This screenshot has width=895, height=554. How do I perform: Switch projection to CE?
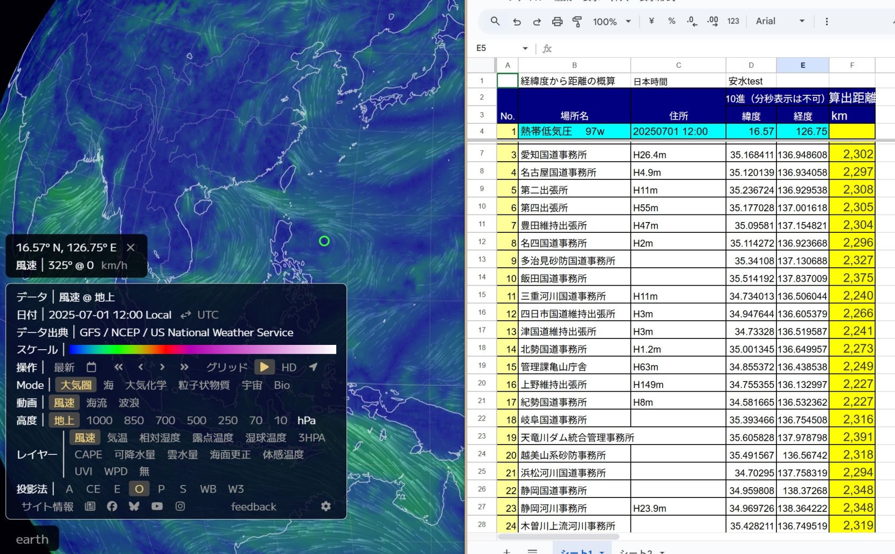tap(93, 489)
